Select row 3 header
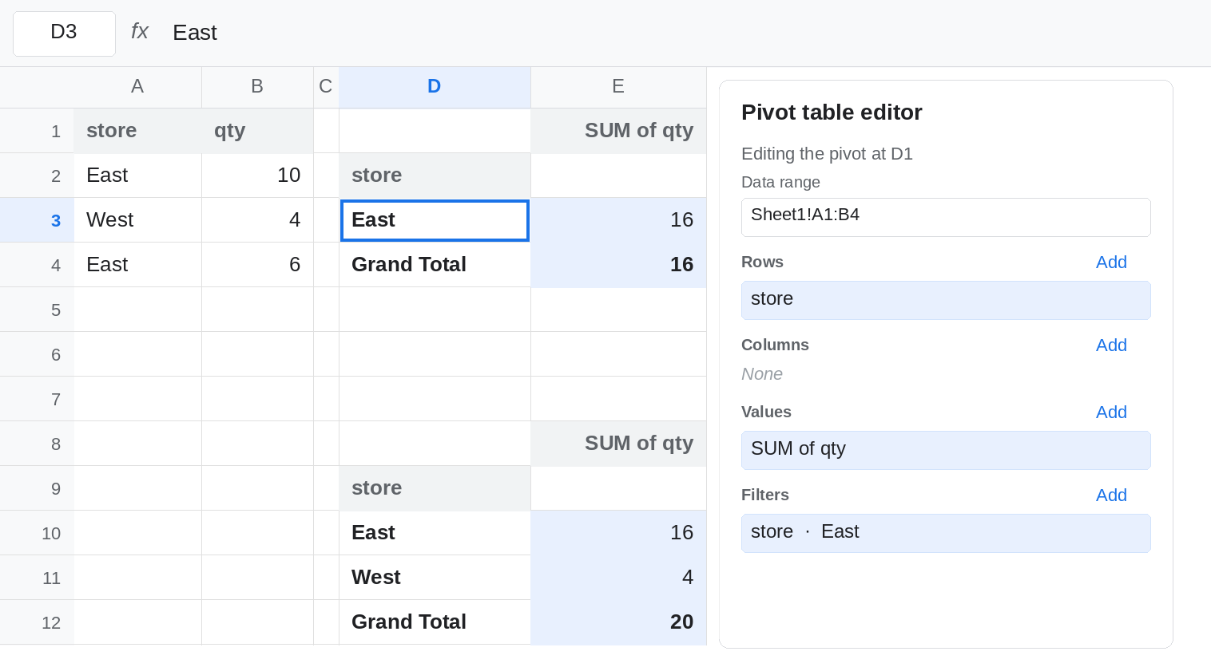The width and height of the screenshot is (1211, 667). 37,220
